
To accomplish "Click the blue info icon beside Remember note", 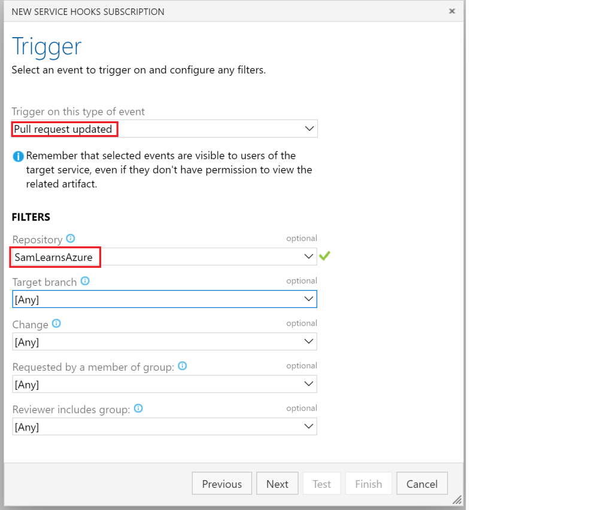I will (x=18, y=157).
